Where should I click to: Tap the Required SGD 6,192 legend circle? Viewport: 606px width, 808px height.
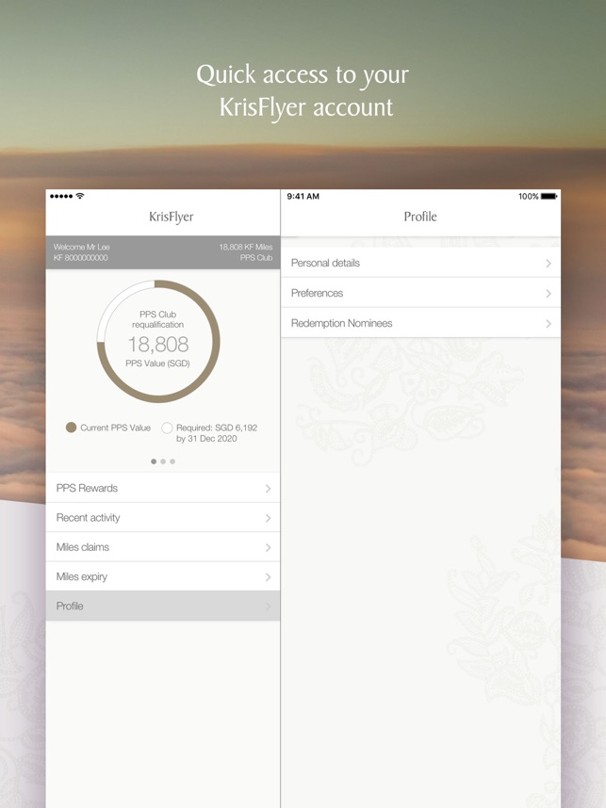(x=167, y=428)
